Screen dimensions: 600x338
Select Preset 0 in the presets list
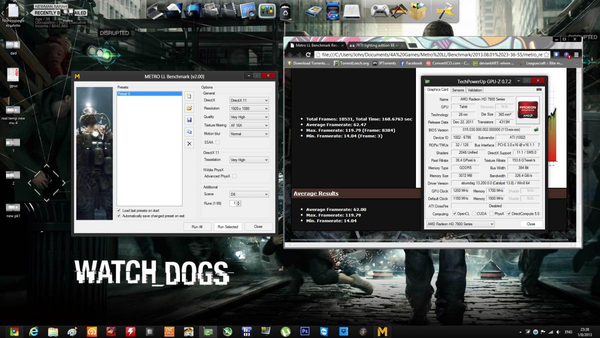pos(149,94)
